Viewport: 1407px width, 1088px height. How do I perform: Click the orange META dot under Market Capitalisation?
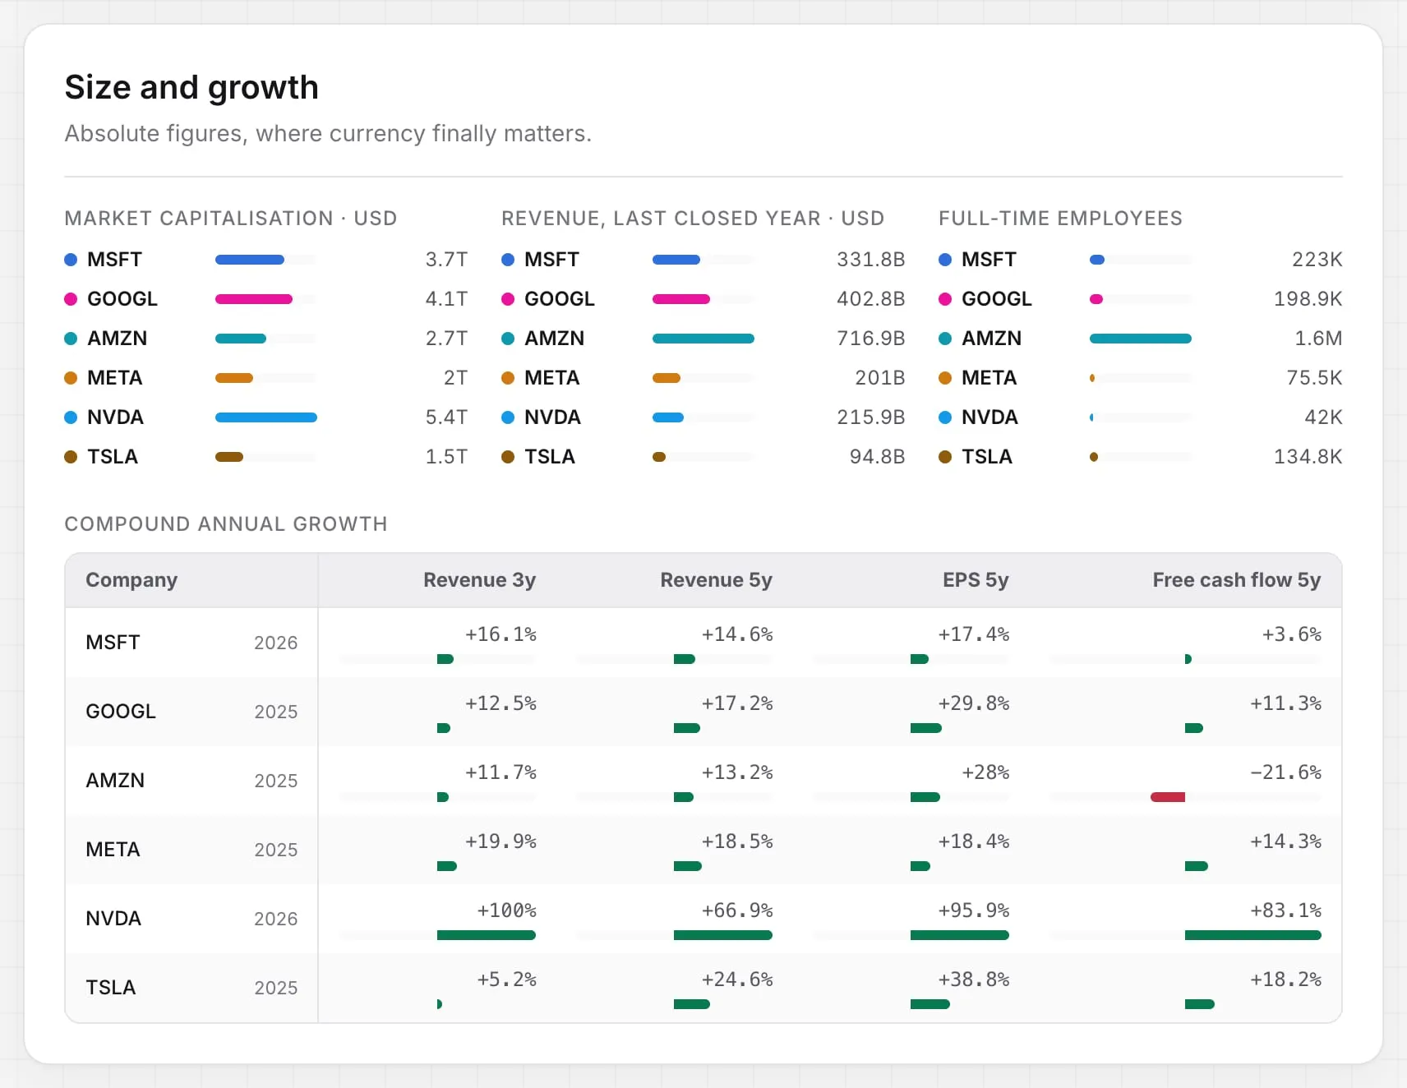(x=71, y=378)
